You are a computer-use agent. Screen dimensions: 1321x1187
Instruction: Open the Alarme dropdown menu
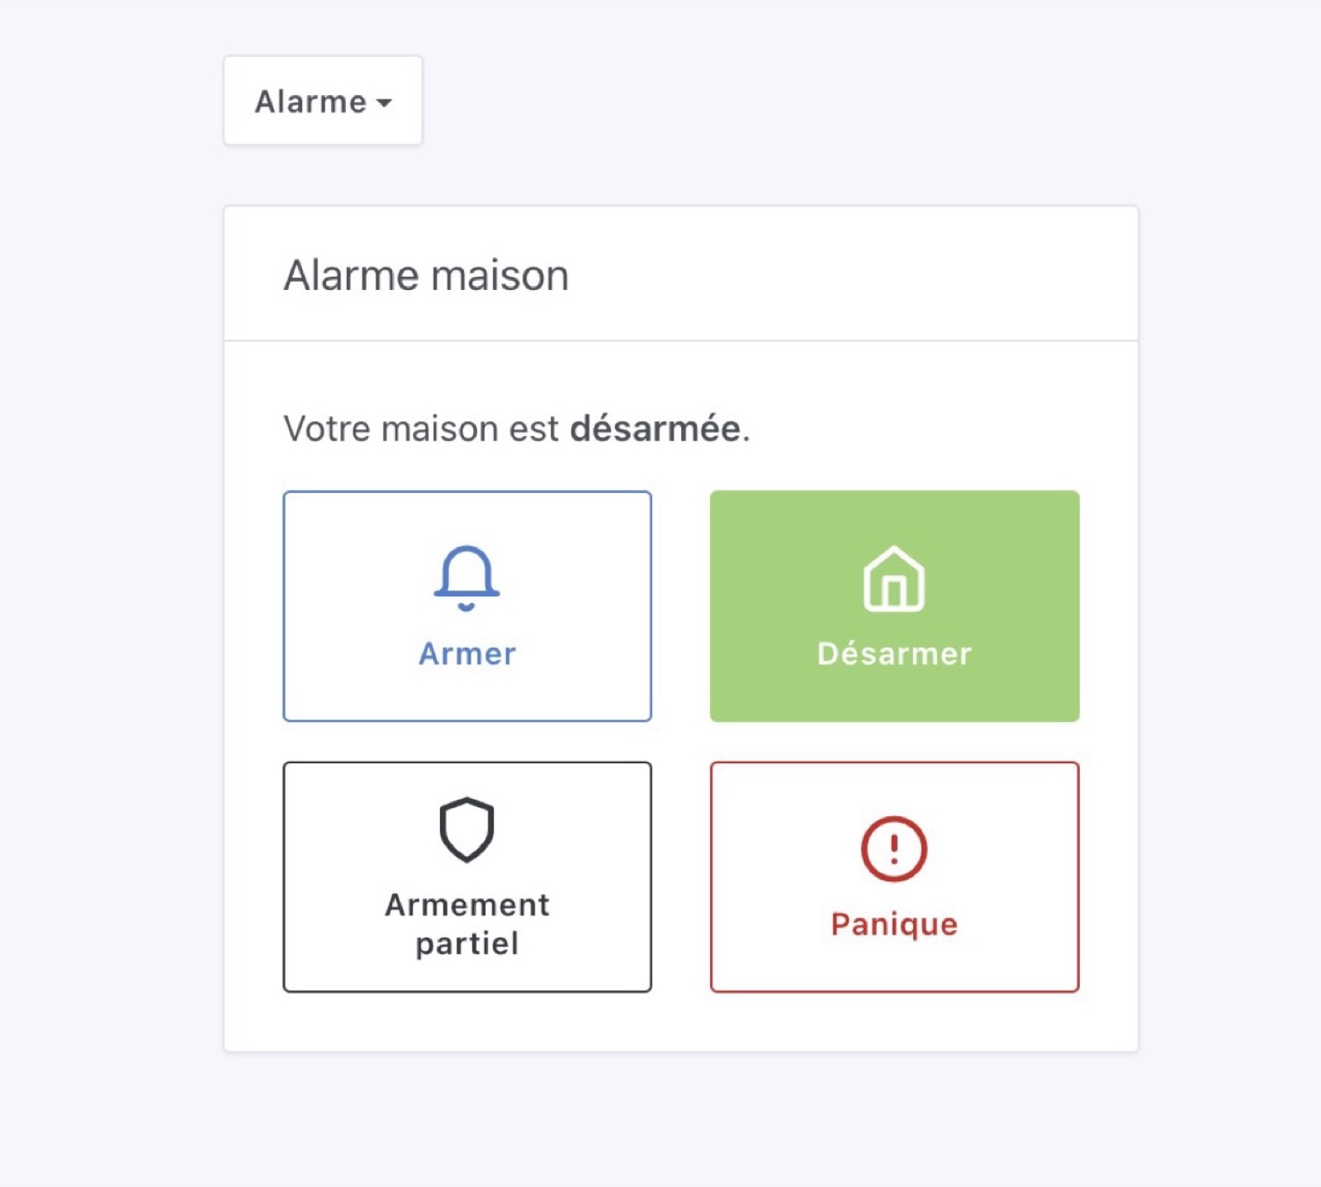pyautogui.click(x=323, y=101)
